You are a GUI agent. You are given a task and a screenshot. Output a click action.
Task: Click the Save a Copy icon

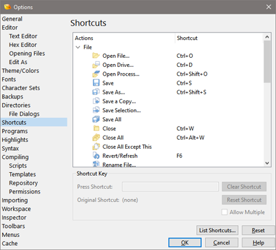point(96,101)
